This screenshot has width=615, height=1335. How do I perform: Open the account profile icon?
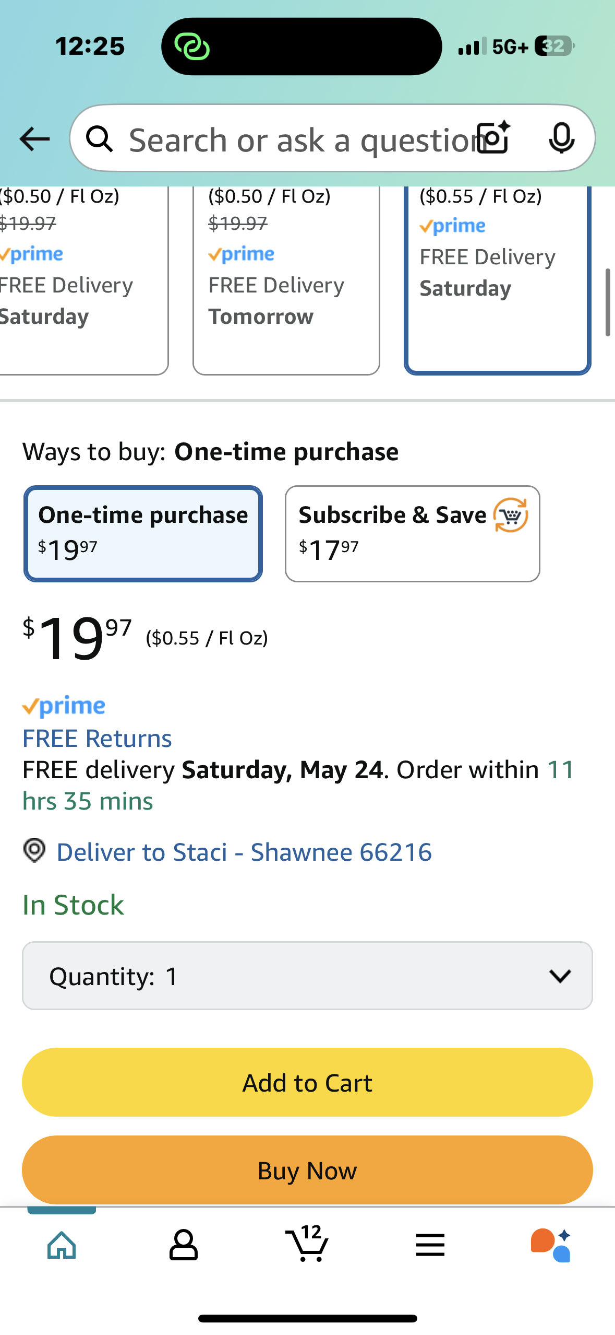pyautogui.click(x=184, y=1245)
